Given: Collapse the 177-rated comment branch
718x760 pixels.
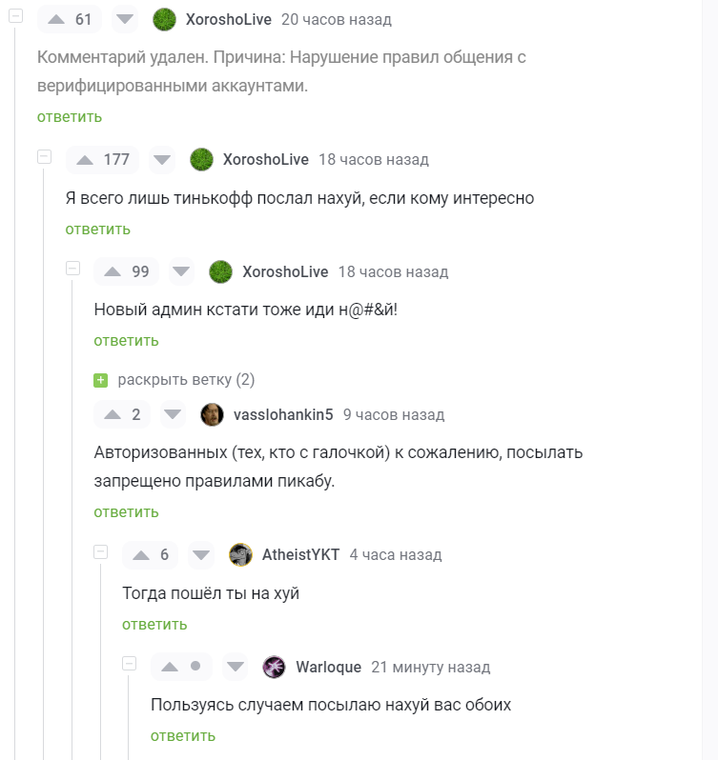Looking at the screenshot, I should pyautogui.click(x=44, y=156).
